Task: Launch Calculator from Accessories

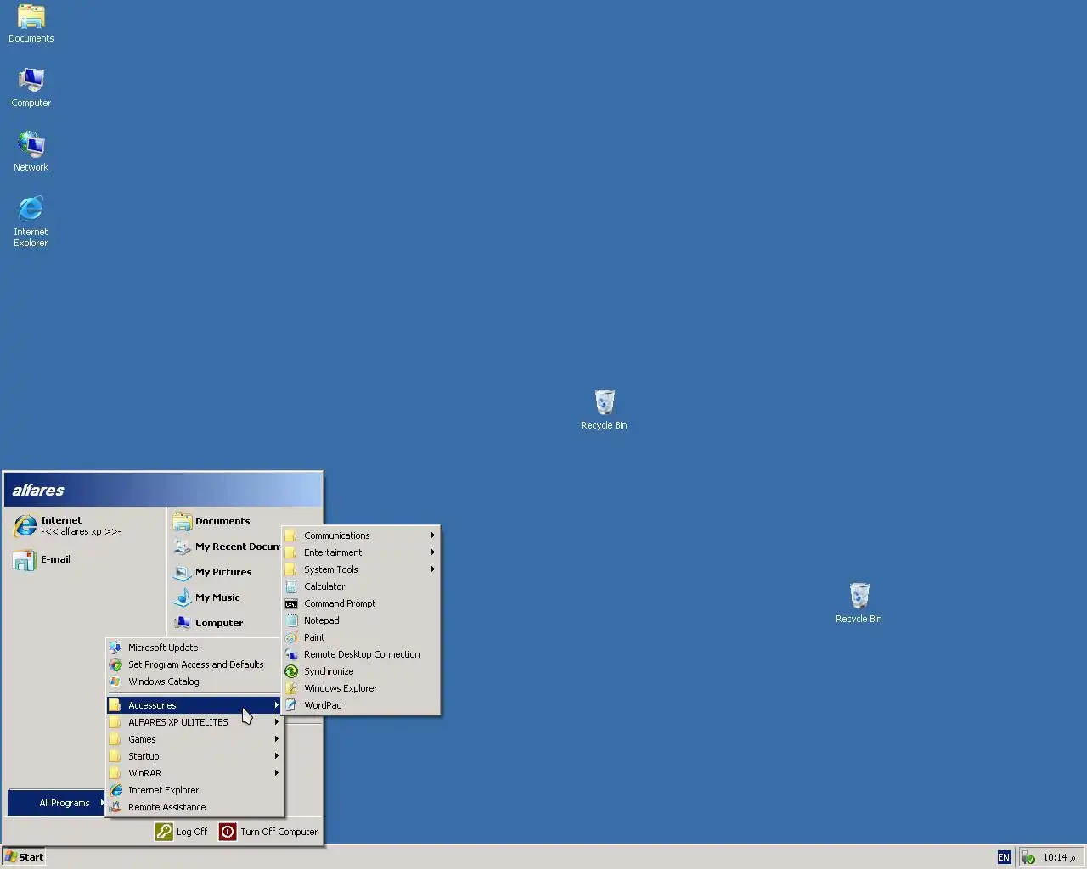Action: coord(361,586)
